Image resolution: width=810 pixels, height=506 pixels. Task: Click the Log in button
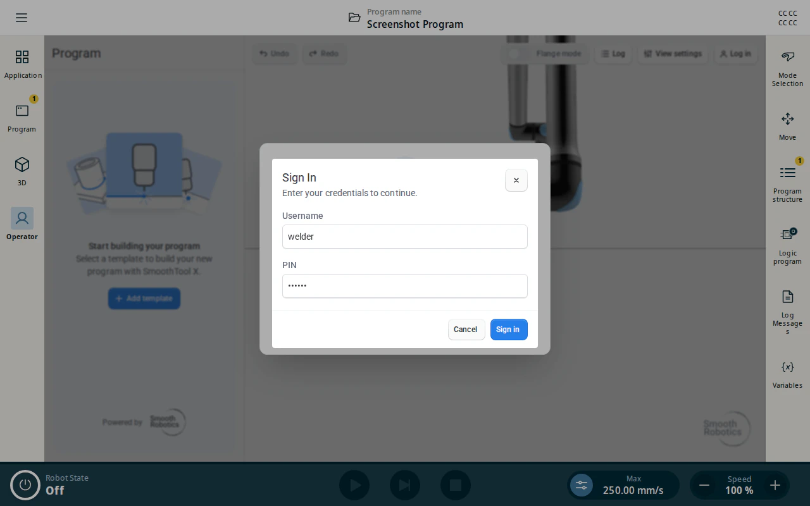(735, 54)
